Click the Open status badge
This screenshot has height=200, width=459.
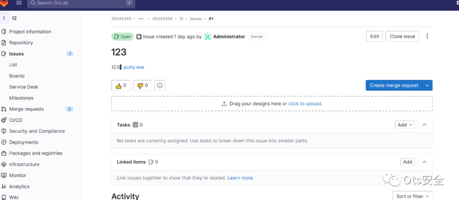point(122,37)
